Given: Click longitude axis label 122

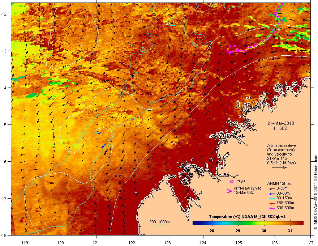Looking at the screenshot, I should pos(132,243).
